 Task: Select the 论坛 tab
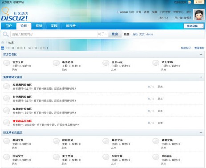click(24, 26)
